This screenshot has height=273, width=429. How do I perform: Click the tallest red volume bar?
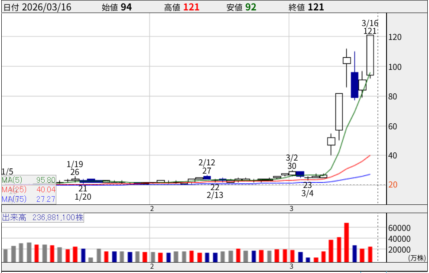(347, 242)
